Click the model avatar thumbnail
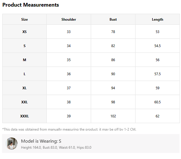181x159 pixels. (12, 144)
